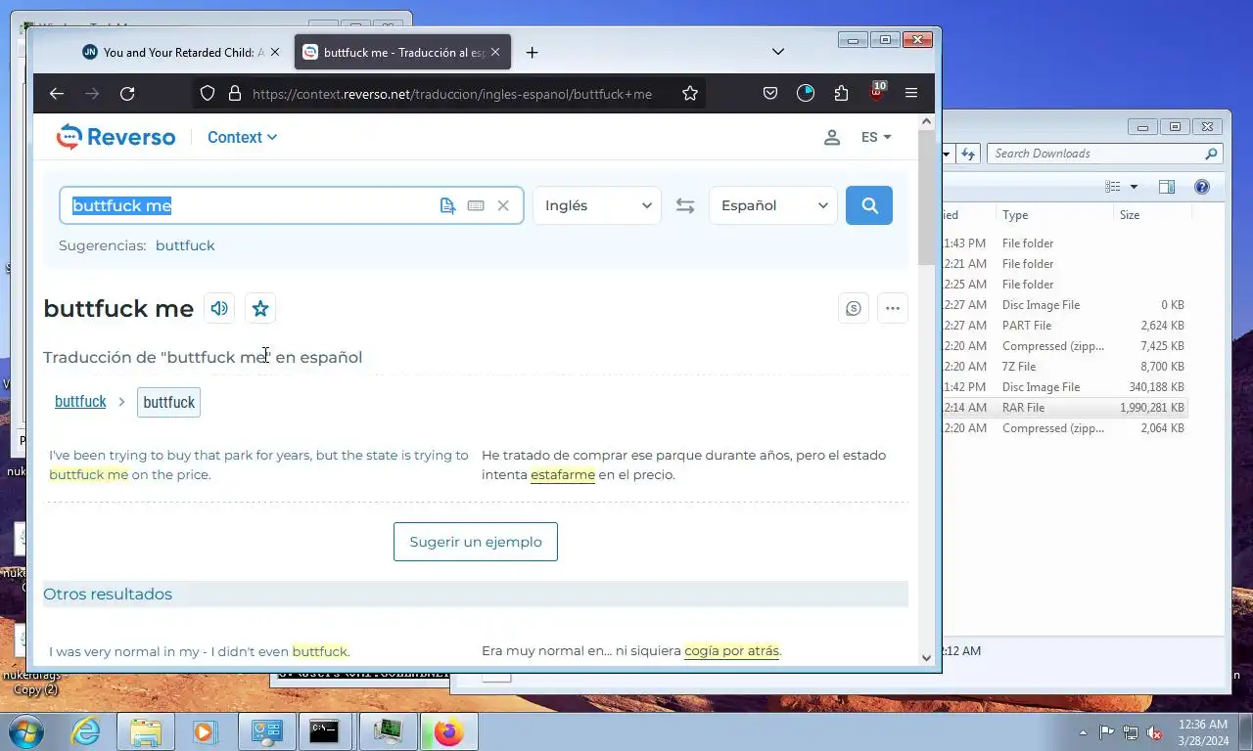Open the Español target language dropdown
Image resolution: width=1253 pixels, height=751 pixels.
click(x=773, y=205)
